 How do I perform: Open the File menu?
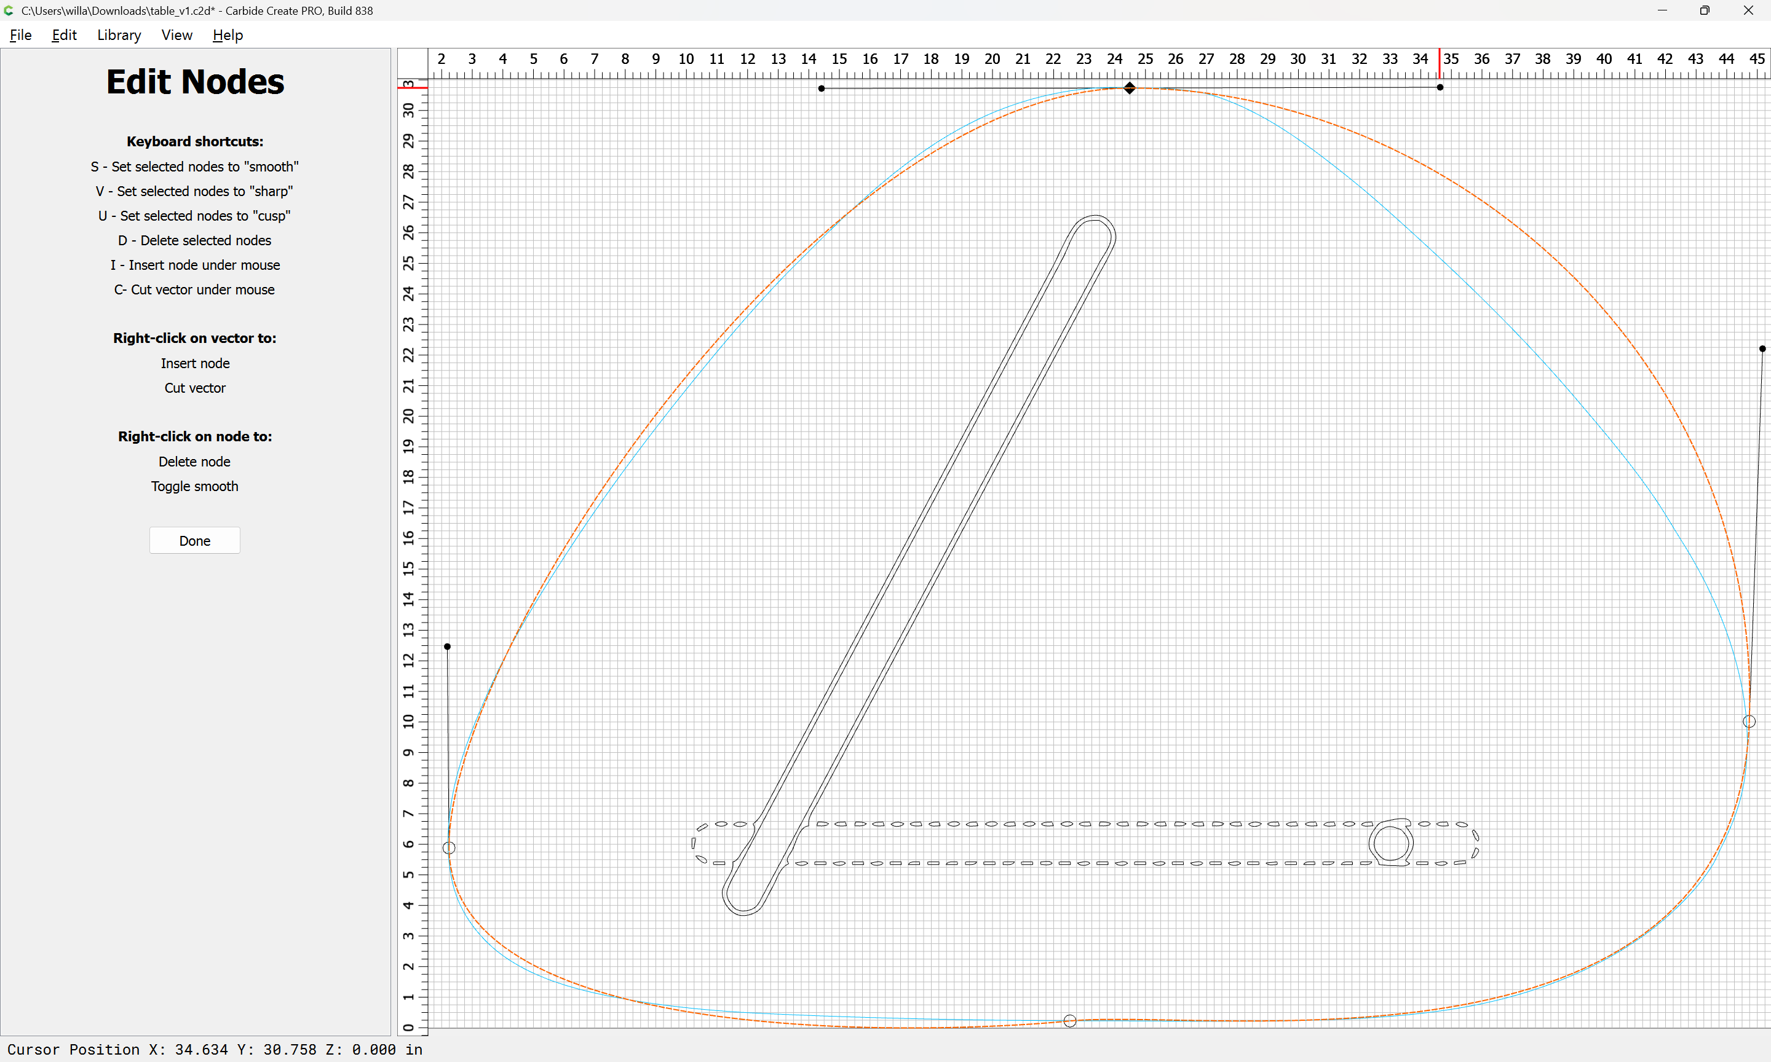(20, 35)
